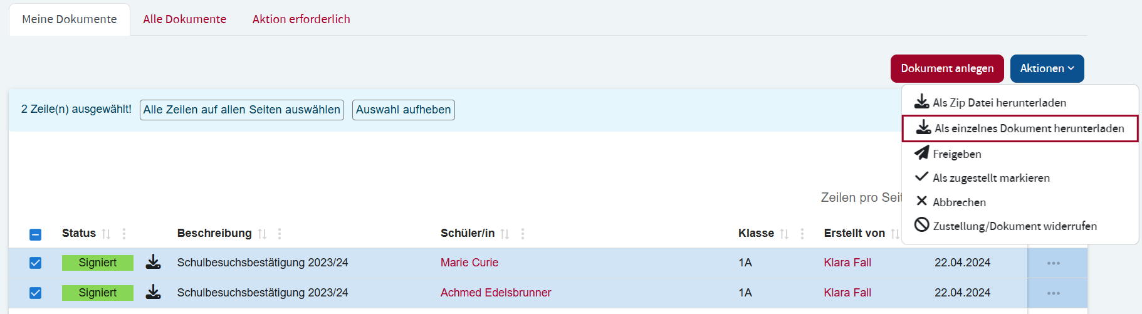
Task: Download Achmed Edelsbrunner's document via row icon
Action: pyautogui.click(x=153, y=292)
